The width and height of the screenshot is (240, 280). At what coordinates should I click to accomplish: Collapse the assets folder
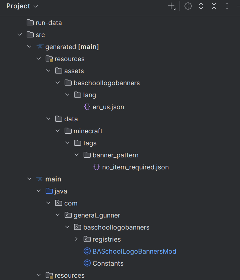[48, 71]
